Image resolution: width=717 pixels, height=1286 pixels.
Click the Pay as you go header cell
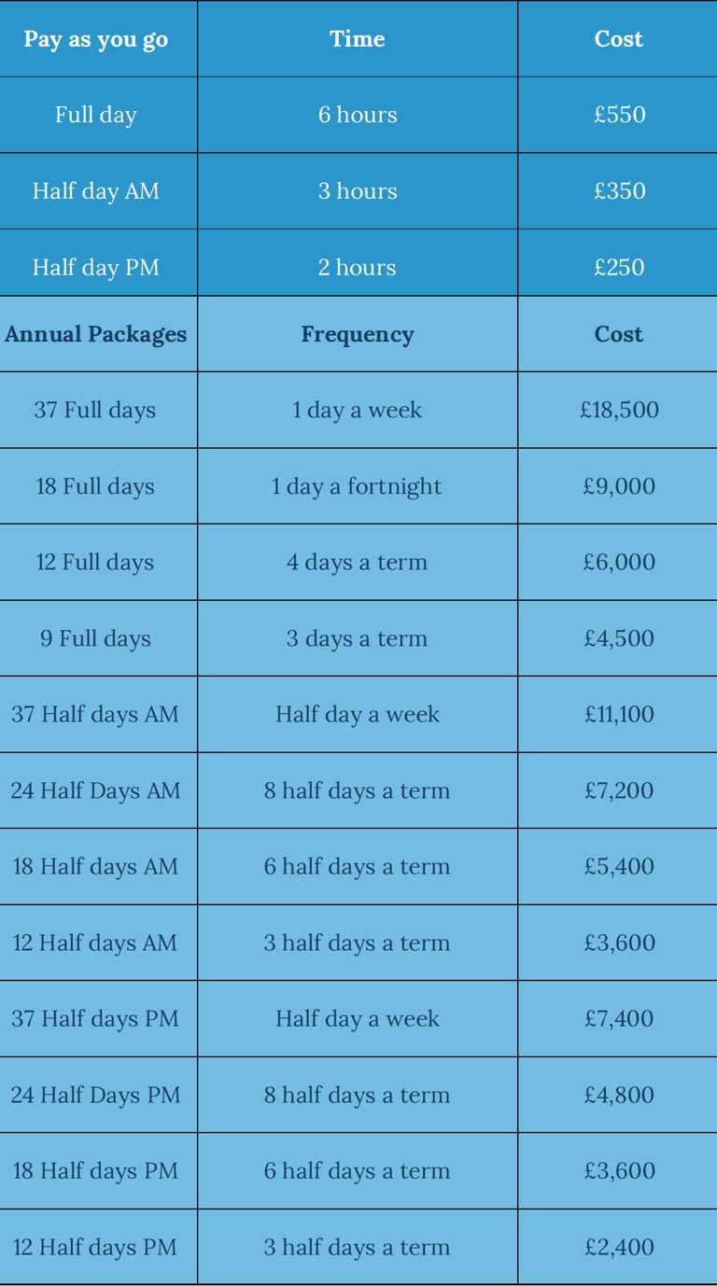pyautogui.click(x=98, y=38)
